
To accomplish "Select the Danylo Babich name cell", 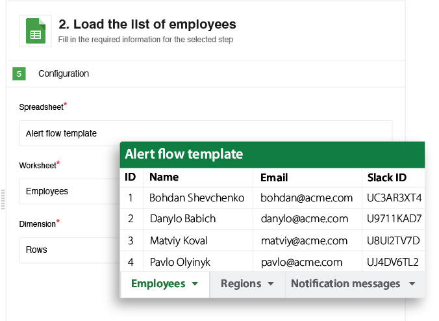I will pyautogui.click(x=198, y=219).
